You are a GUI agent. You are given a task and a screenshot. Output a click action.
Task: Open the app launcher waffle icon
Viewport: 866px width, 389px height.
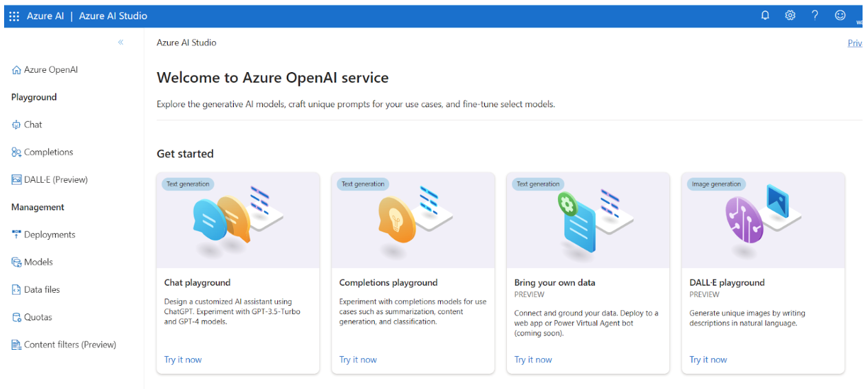coord(14,16)
